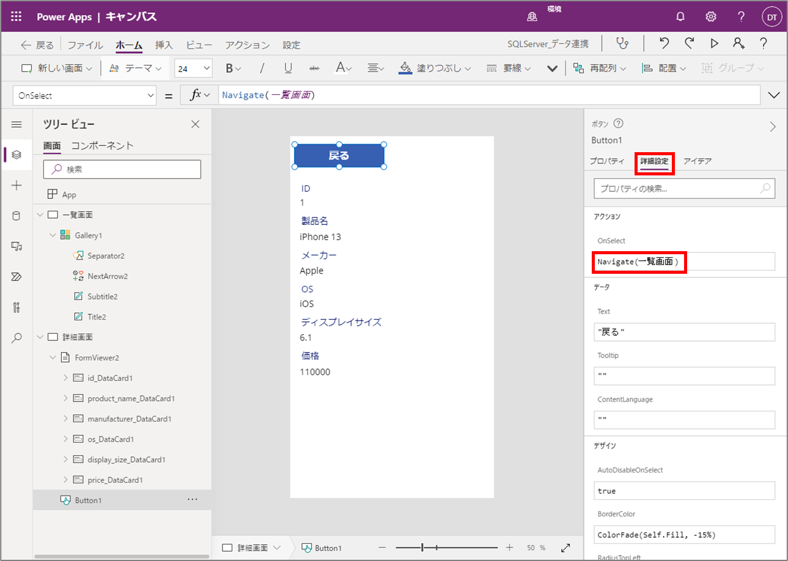788x561 pixels.
Task: Expand the formula bar chevron
Action: click(774, 95)
